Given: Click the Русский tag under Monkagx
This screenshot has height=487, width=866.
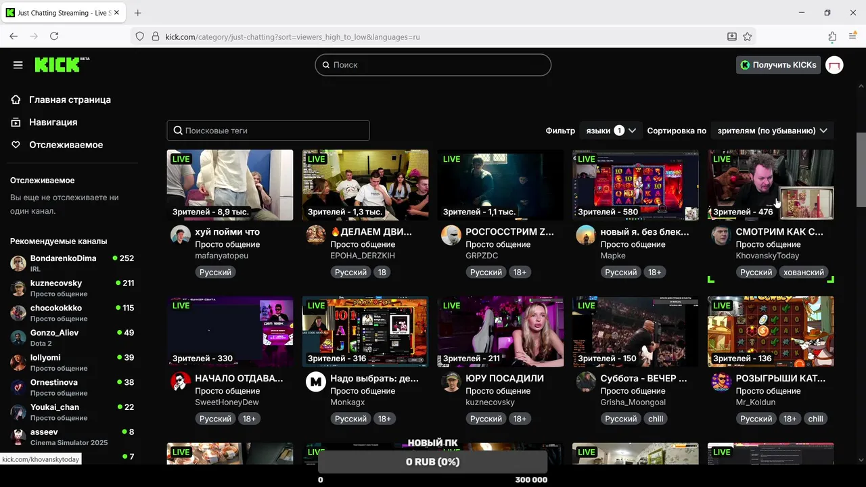Looking at the screenshot, I should click(350, 419).
